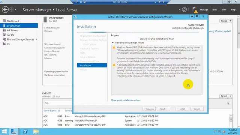Click the Computer name property label
The width and height of the screenshot is (240, 135).
(52, 28)
